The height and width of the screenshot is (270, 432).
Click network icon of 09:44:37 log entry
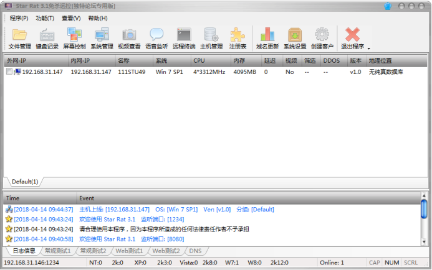coord(9,209)
